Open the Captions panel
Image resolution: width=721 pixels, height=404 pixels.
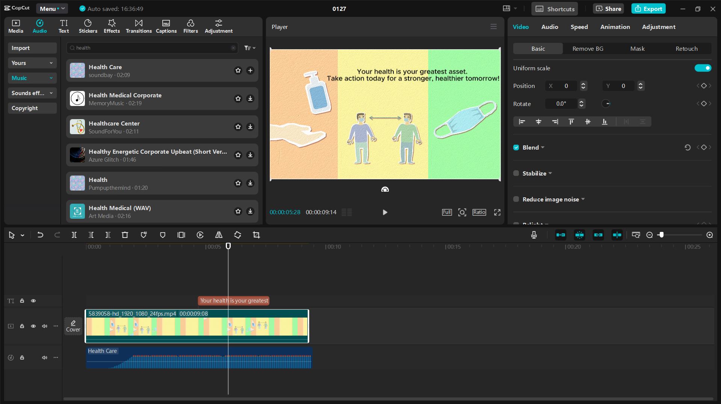click(x=166, y=26)
